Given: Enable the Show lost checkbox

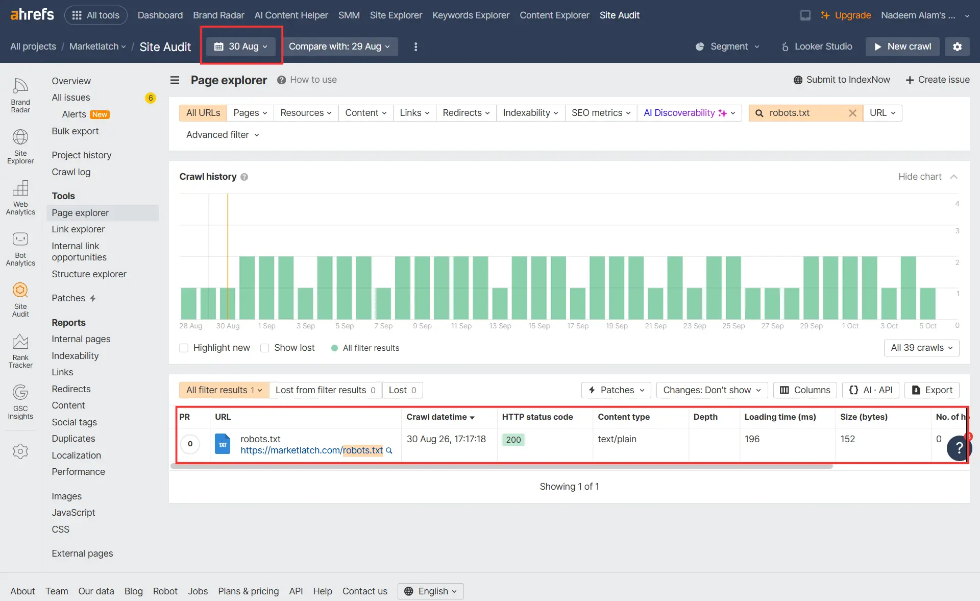Looking at the screenshot, I should coord(264,348).
